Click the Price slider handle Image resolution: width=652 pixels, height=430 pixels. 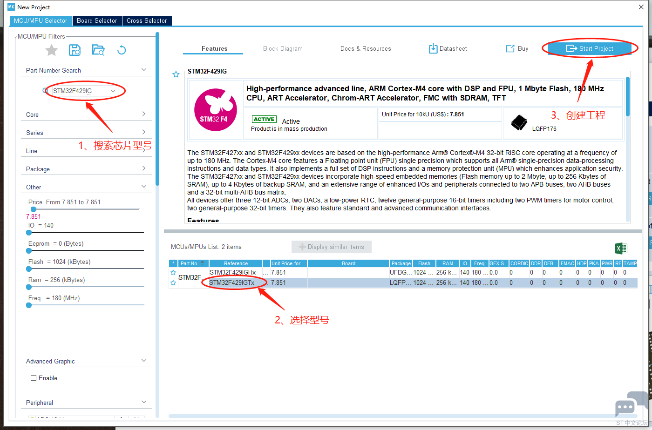(34, 209)
